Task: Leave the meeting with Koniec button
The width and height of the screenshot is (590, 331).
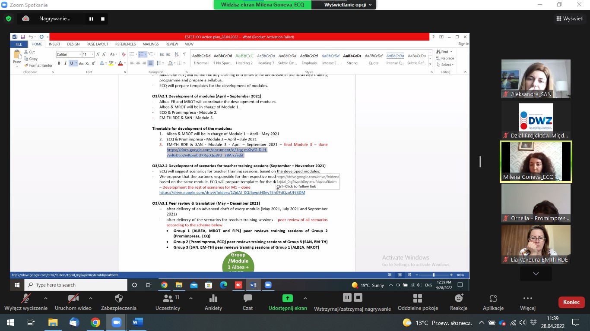Action: 571,302
